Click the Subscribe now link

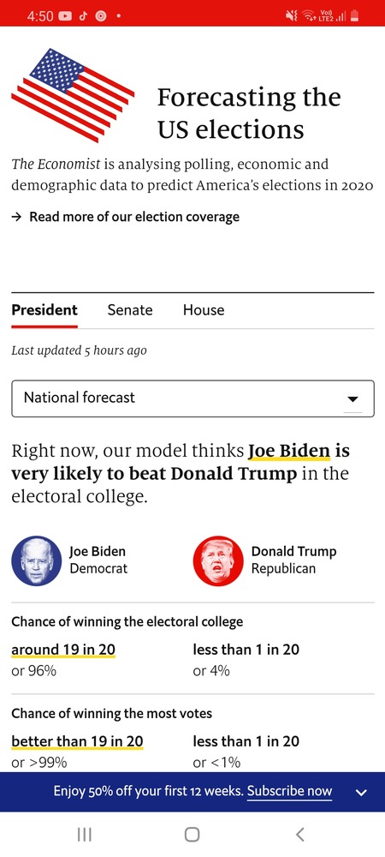[289, 791]
